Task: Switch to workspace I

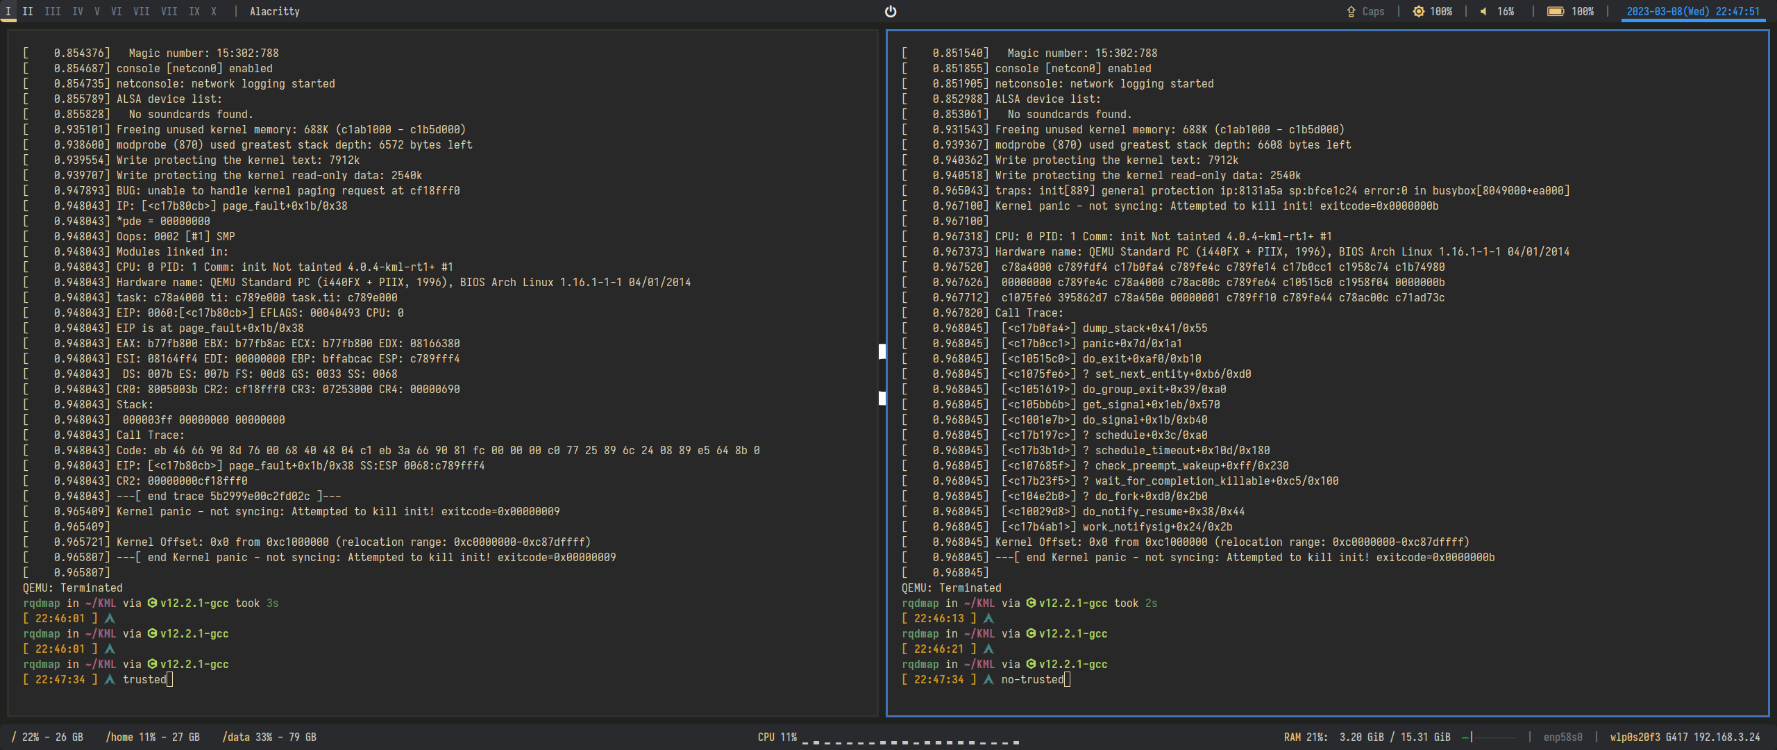Action: [x=8, y=11]
